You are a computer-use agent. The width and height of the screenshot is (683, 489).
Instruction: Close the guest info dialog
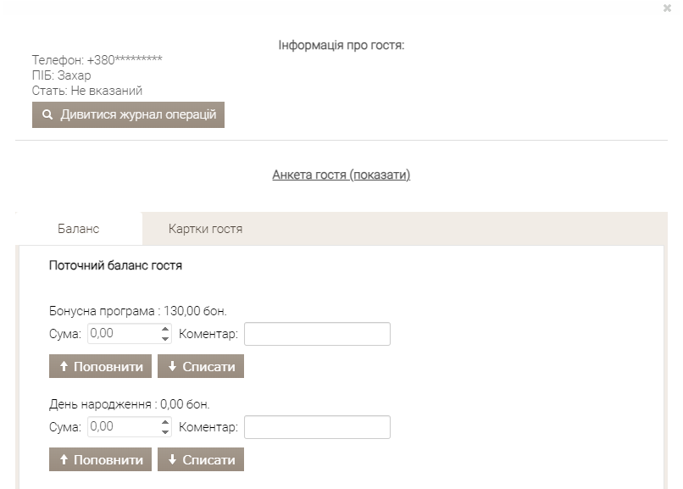667,8
